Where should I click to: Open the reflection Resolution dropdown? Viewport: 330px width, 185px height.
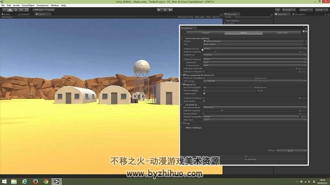(x=255, y=62)
